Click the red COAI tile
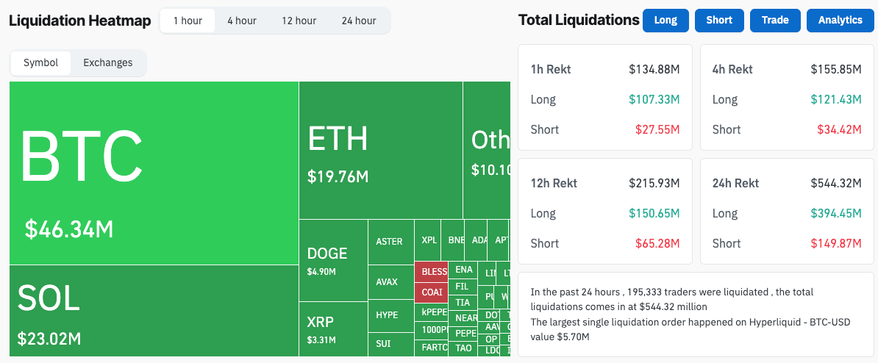Screen dimensions: 878x363 click(432, 292)
